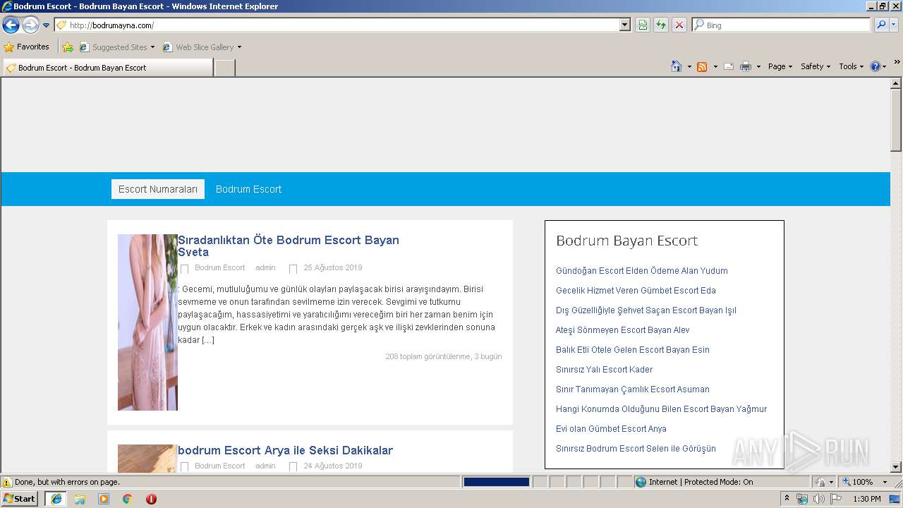The height and width of the screenshot is (508, 903).
Task: Expand the address bar autocomplete dropdown
Action: tap(625, 25)
